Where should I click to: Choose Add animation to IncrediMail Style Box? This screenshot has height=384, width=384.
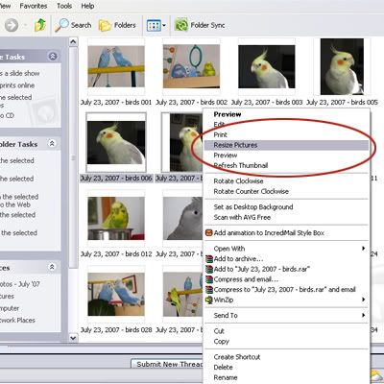click(286, 232)
